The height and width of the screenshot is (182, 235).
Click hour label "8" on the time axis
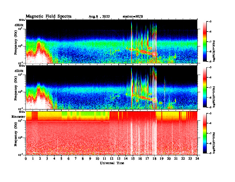pos(83,159)
